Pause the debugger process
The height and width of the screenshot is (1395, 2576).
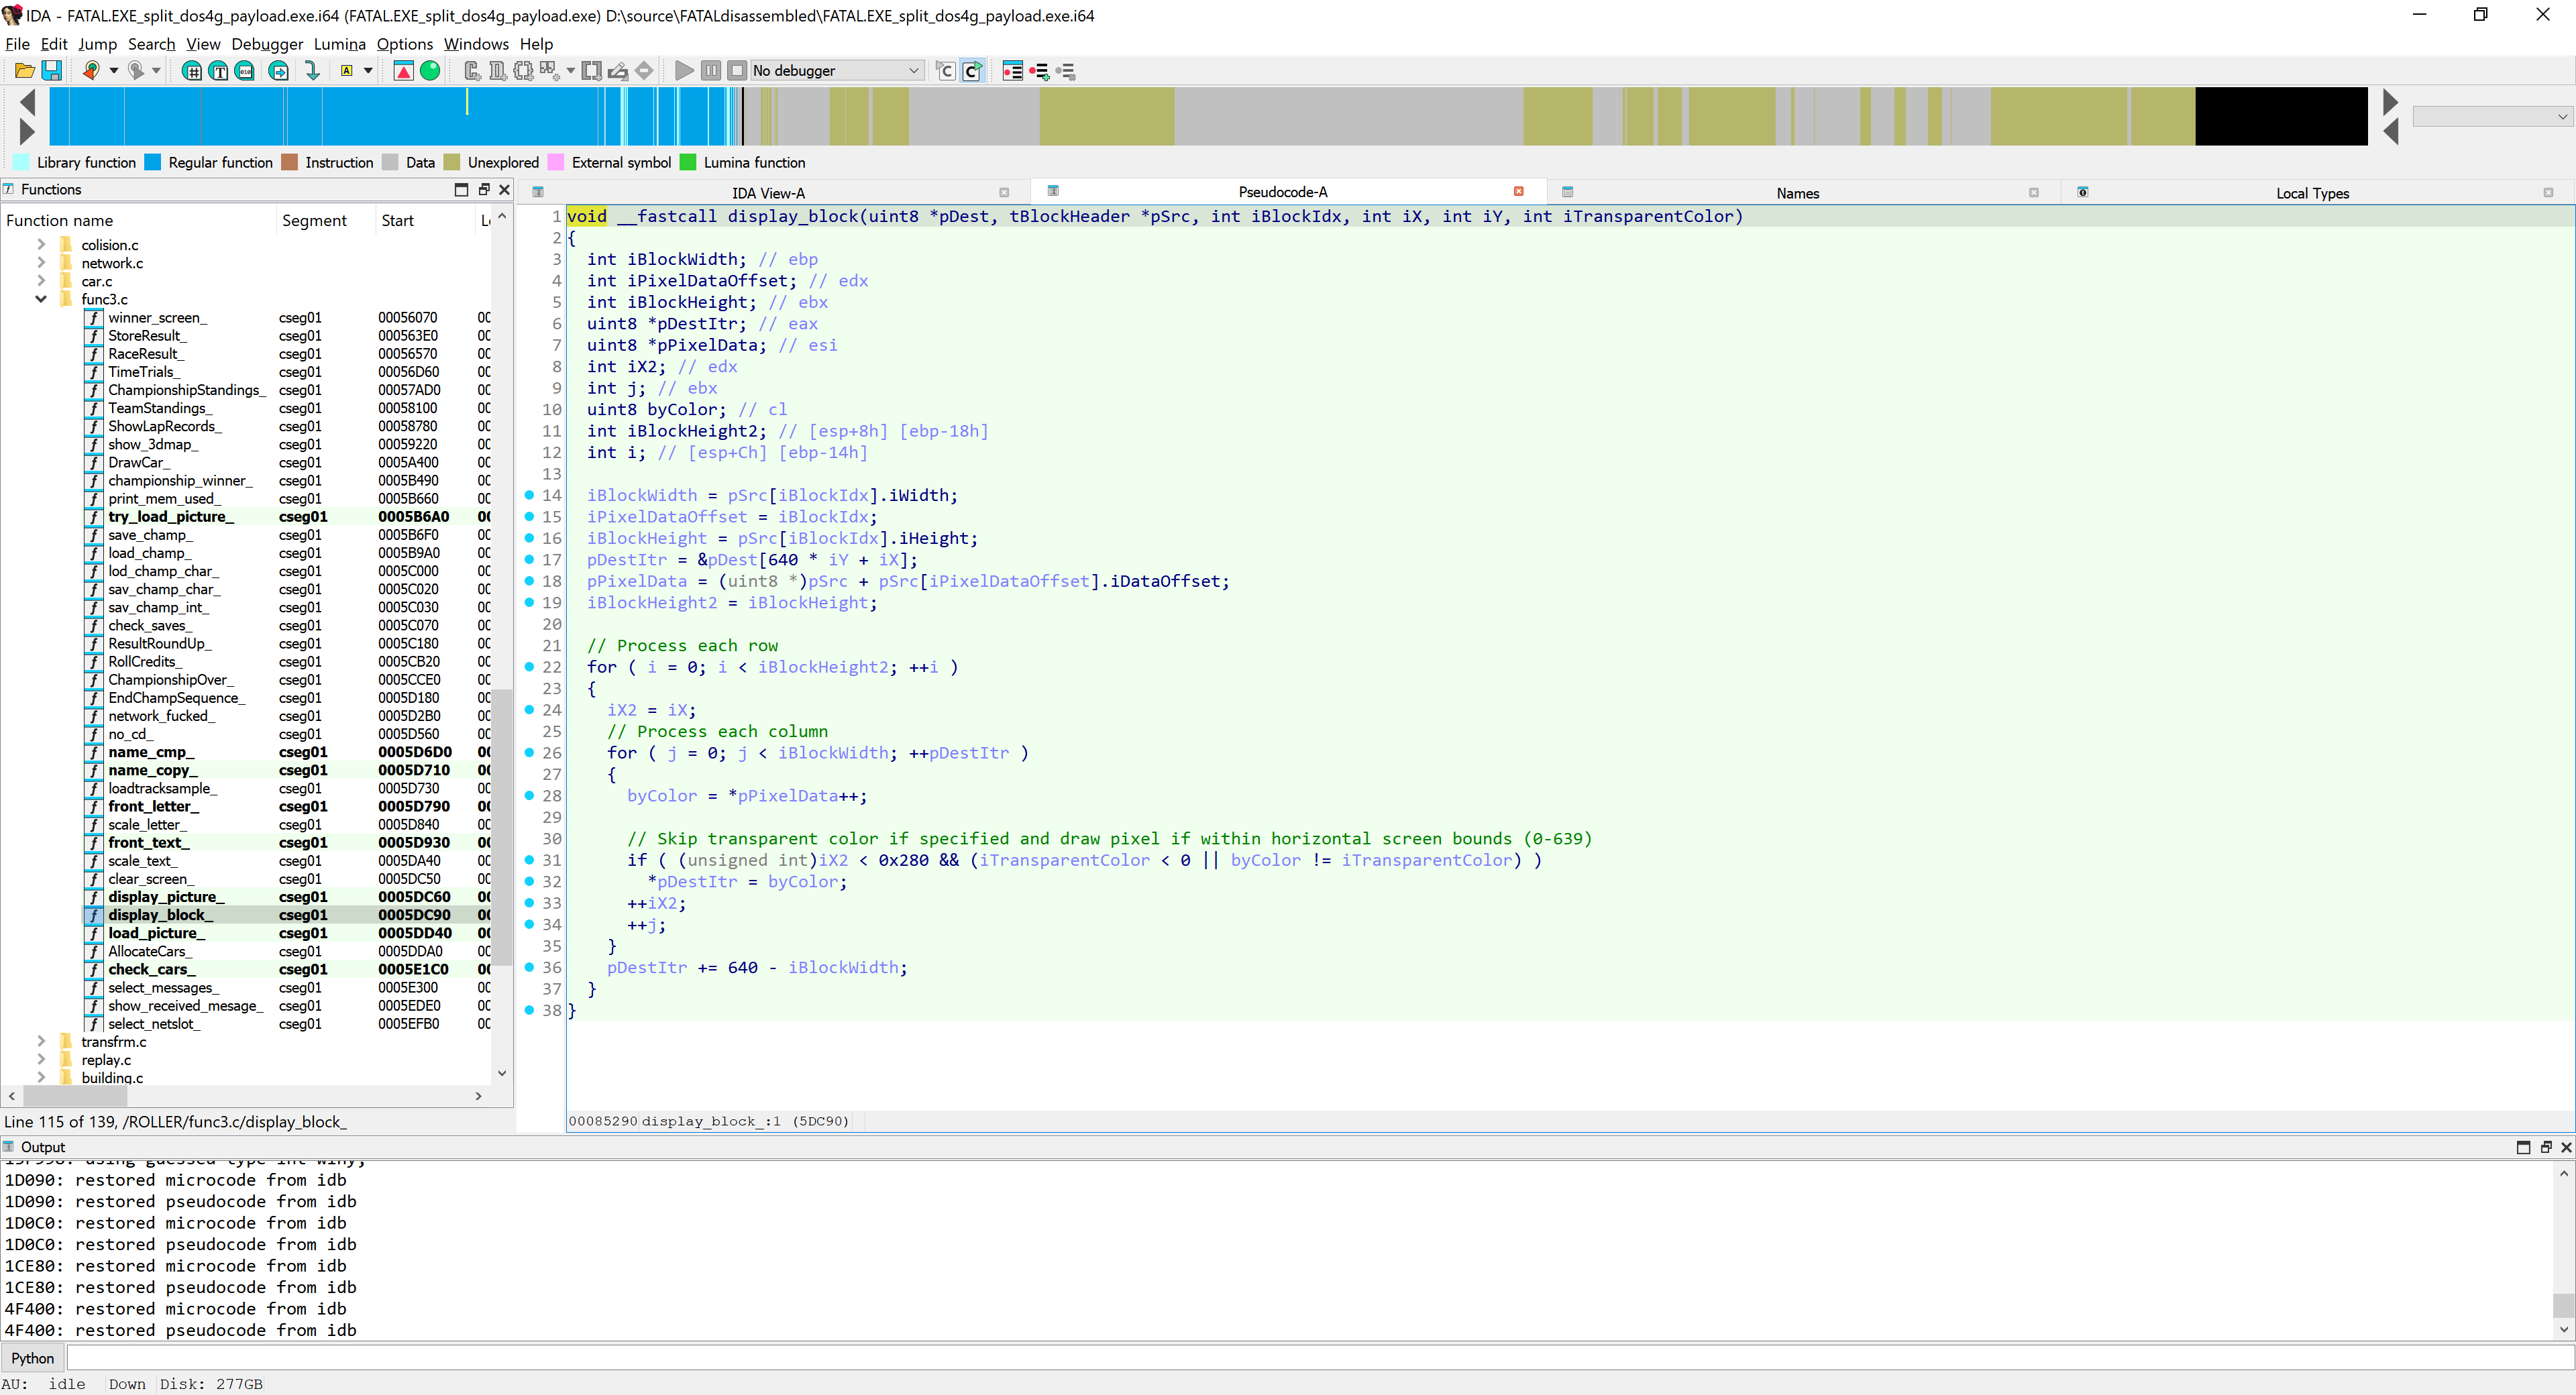[x=710, y=70]
